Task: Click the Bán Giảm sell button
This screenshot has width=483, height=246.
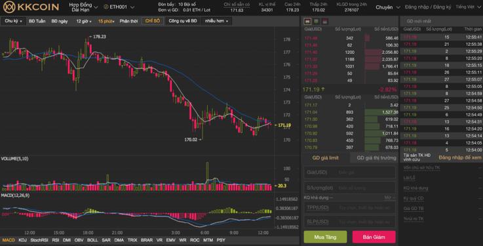Action: pos(374,237)
